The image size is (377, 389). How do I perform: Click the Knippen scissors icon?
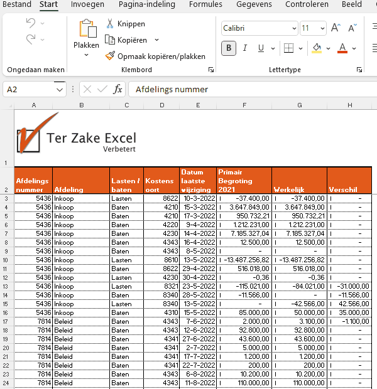(x=110, y=24)
